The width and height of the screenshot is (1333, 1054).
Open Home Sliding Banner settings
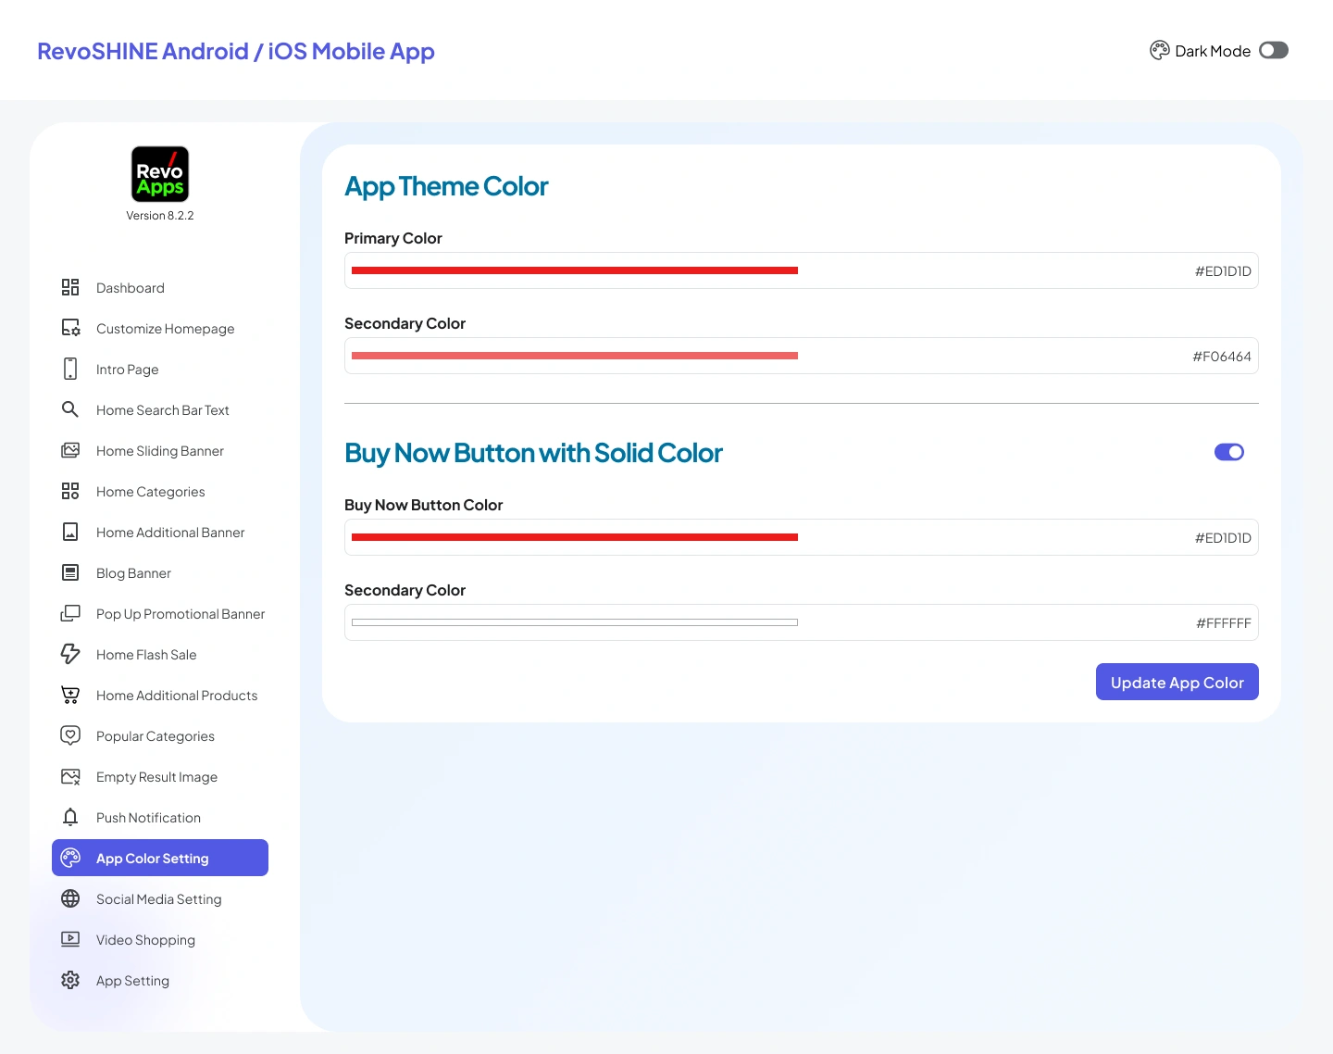pyautogui.click(x=160, y=451)
